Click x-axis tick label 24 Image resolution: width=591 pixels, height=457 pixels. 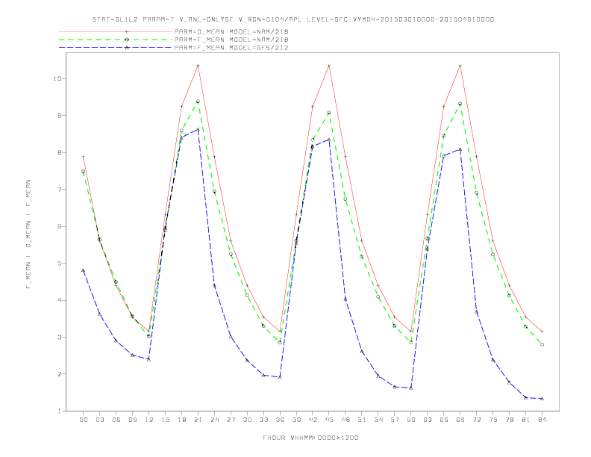click(214, 420)
